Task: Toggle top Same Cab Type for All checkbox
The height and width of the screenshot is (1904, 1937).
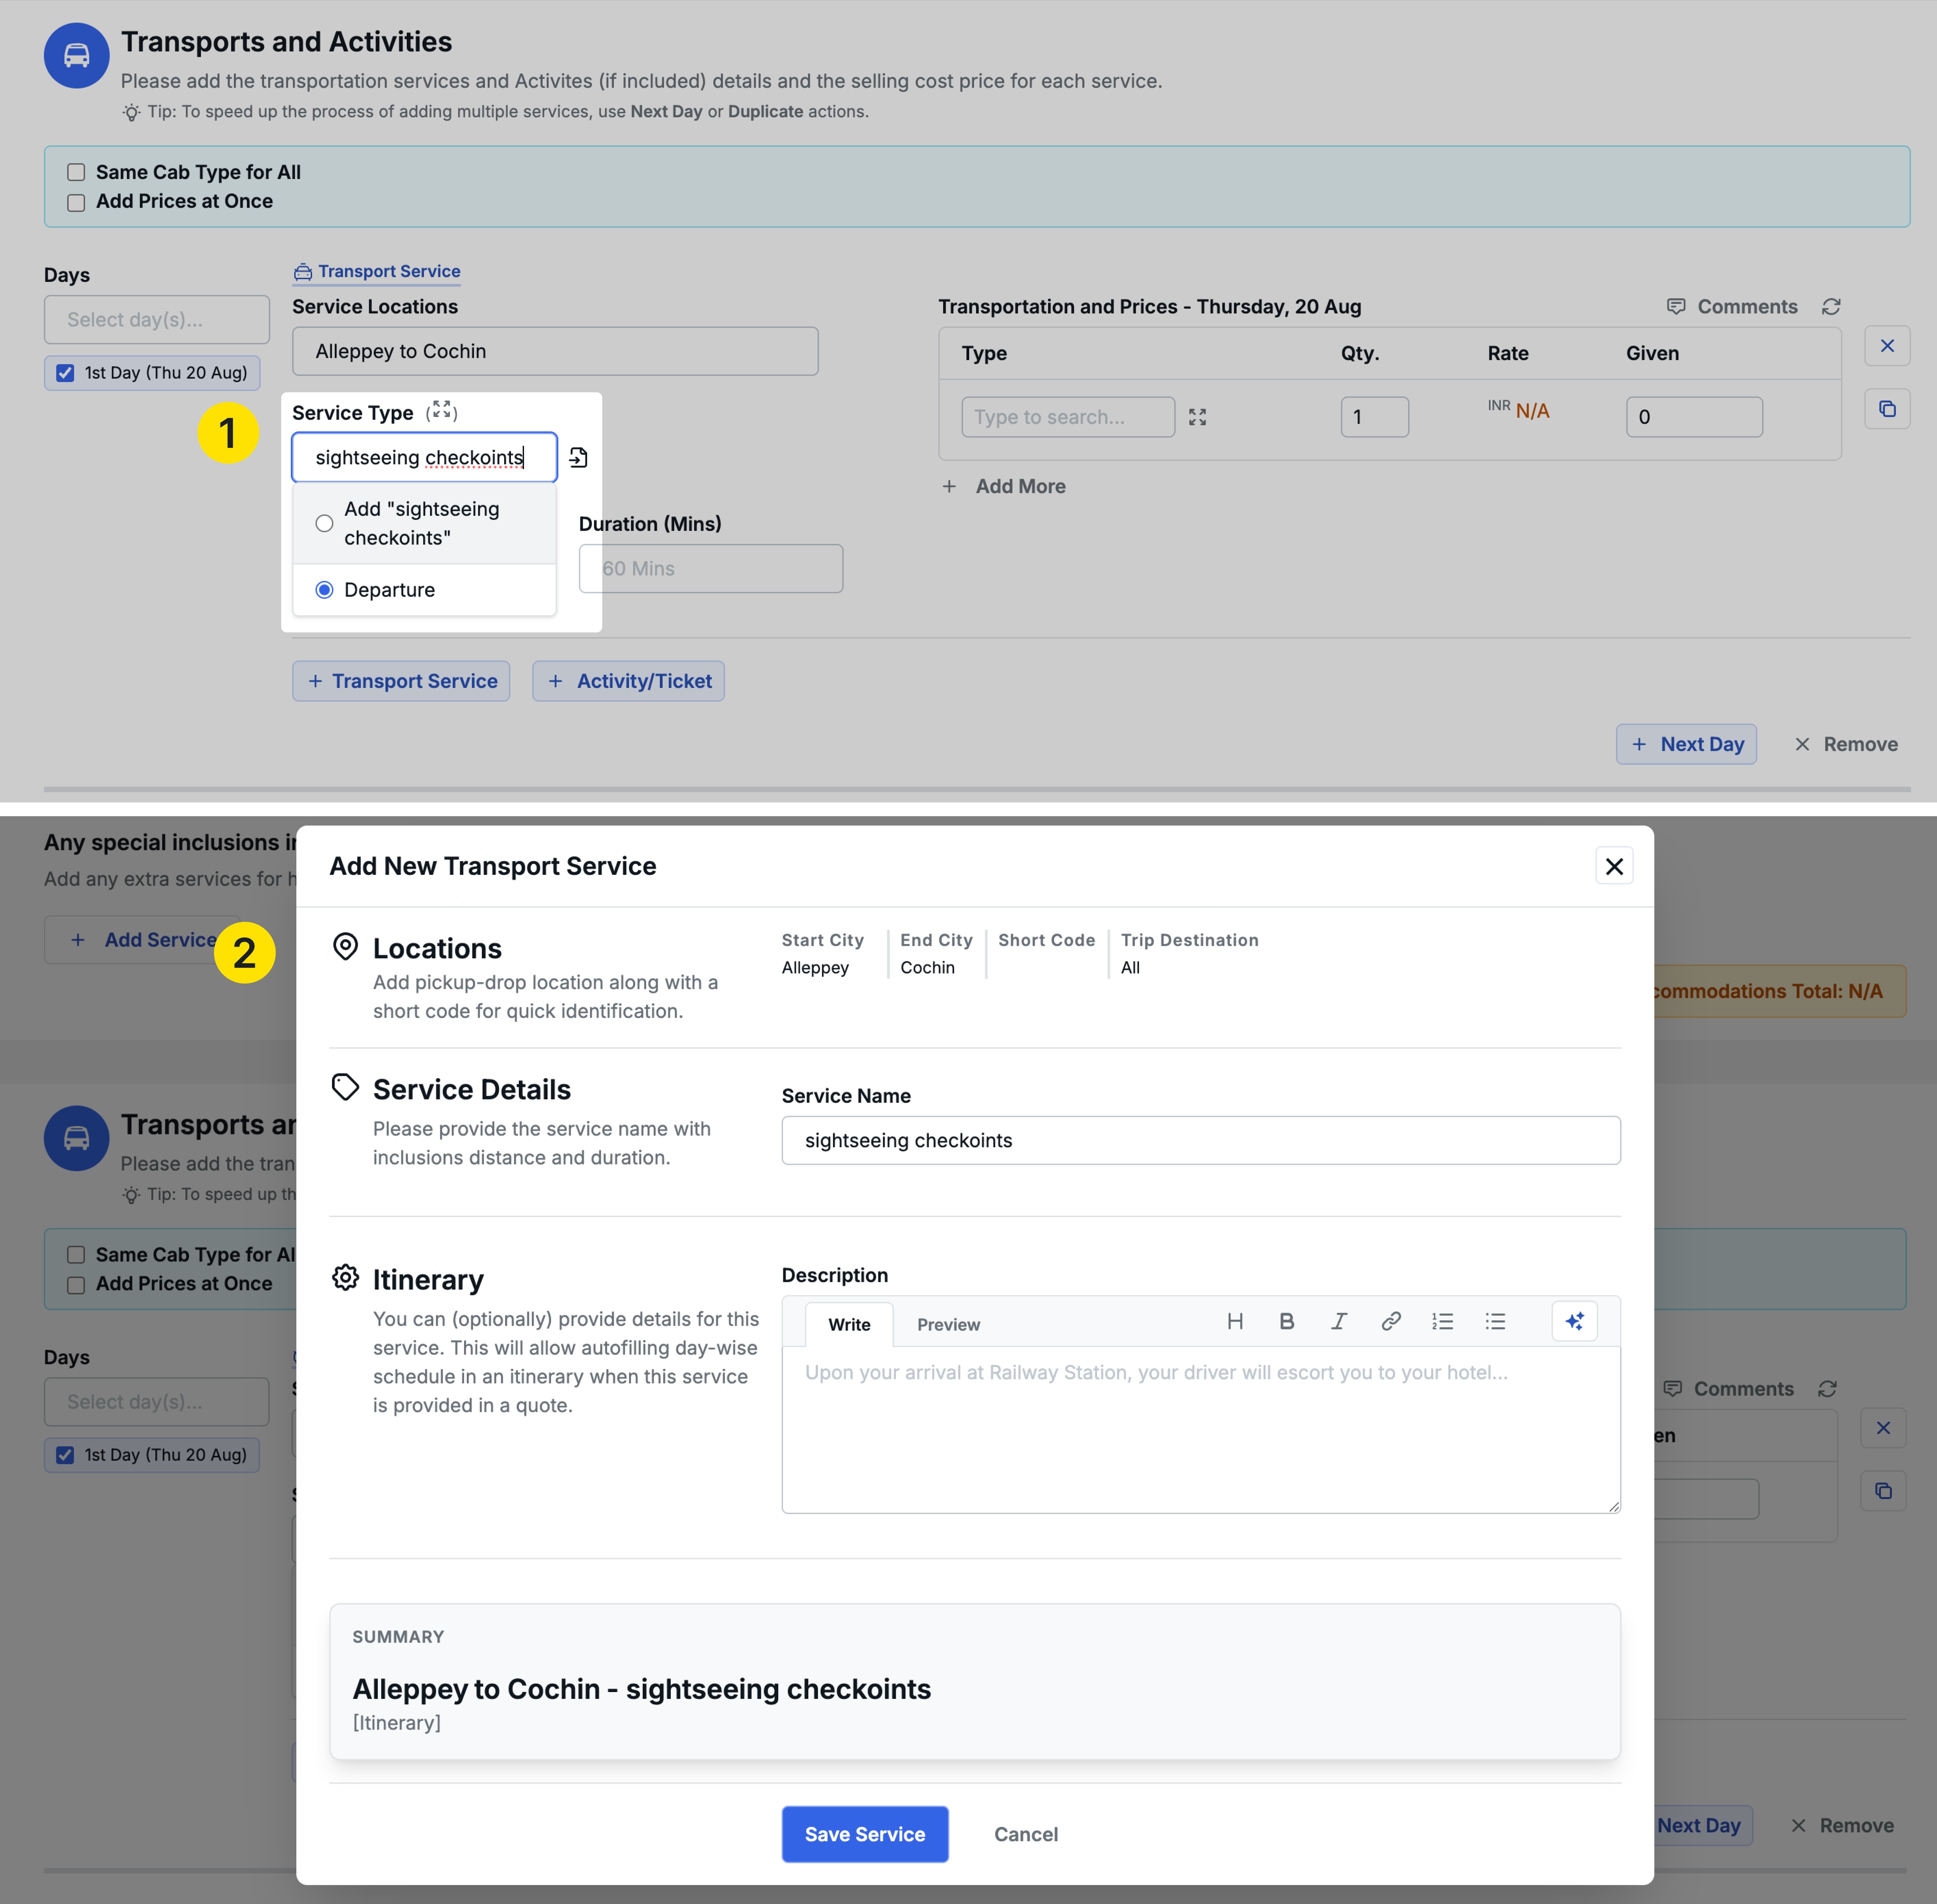Action: point(76,172)
